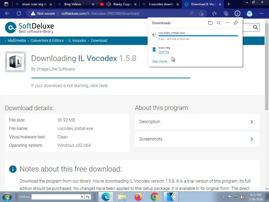Open Vegas app from the taskbar
This screenshot has height=202, width=269.
171,197
